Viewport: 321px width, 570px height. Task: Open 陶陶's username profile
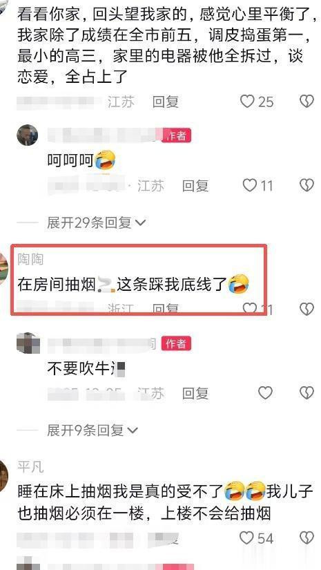(x=30, y=260)
